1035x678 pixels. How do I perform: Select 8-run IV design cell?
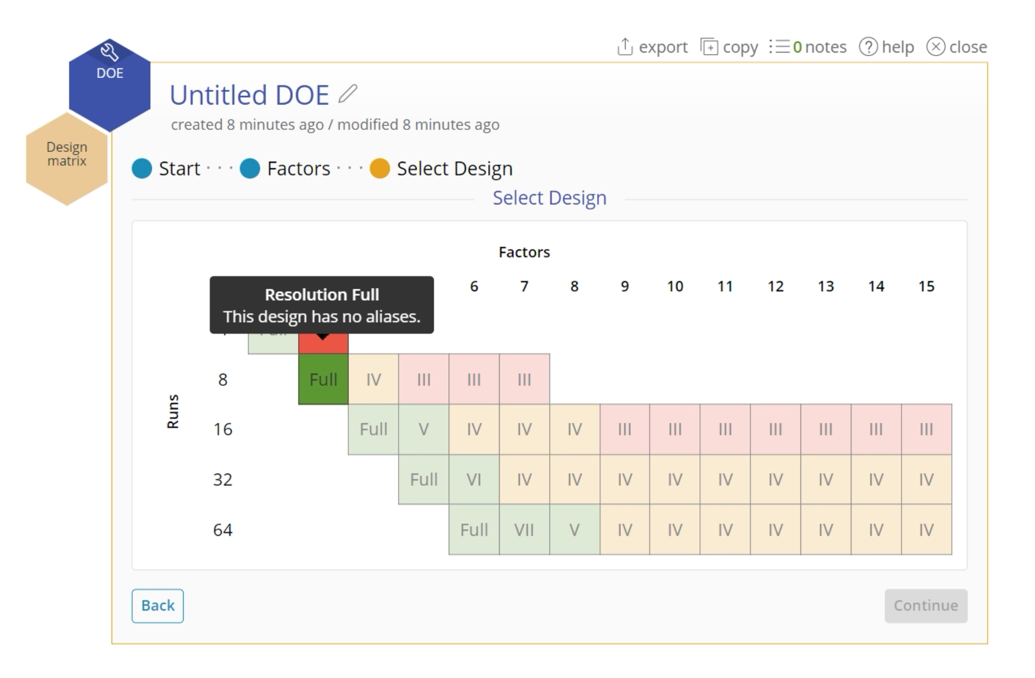click(374, 379)
